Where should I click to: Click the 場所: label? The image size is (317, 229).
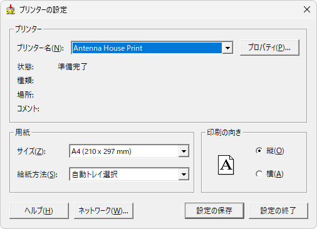click(x=25, y=95)
